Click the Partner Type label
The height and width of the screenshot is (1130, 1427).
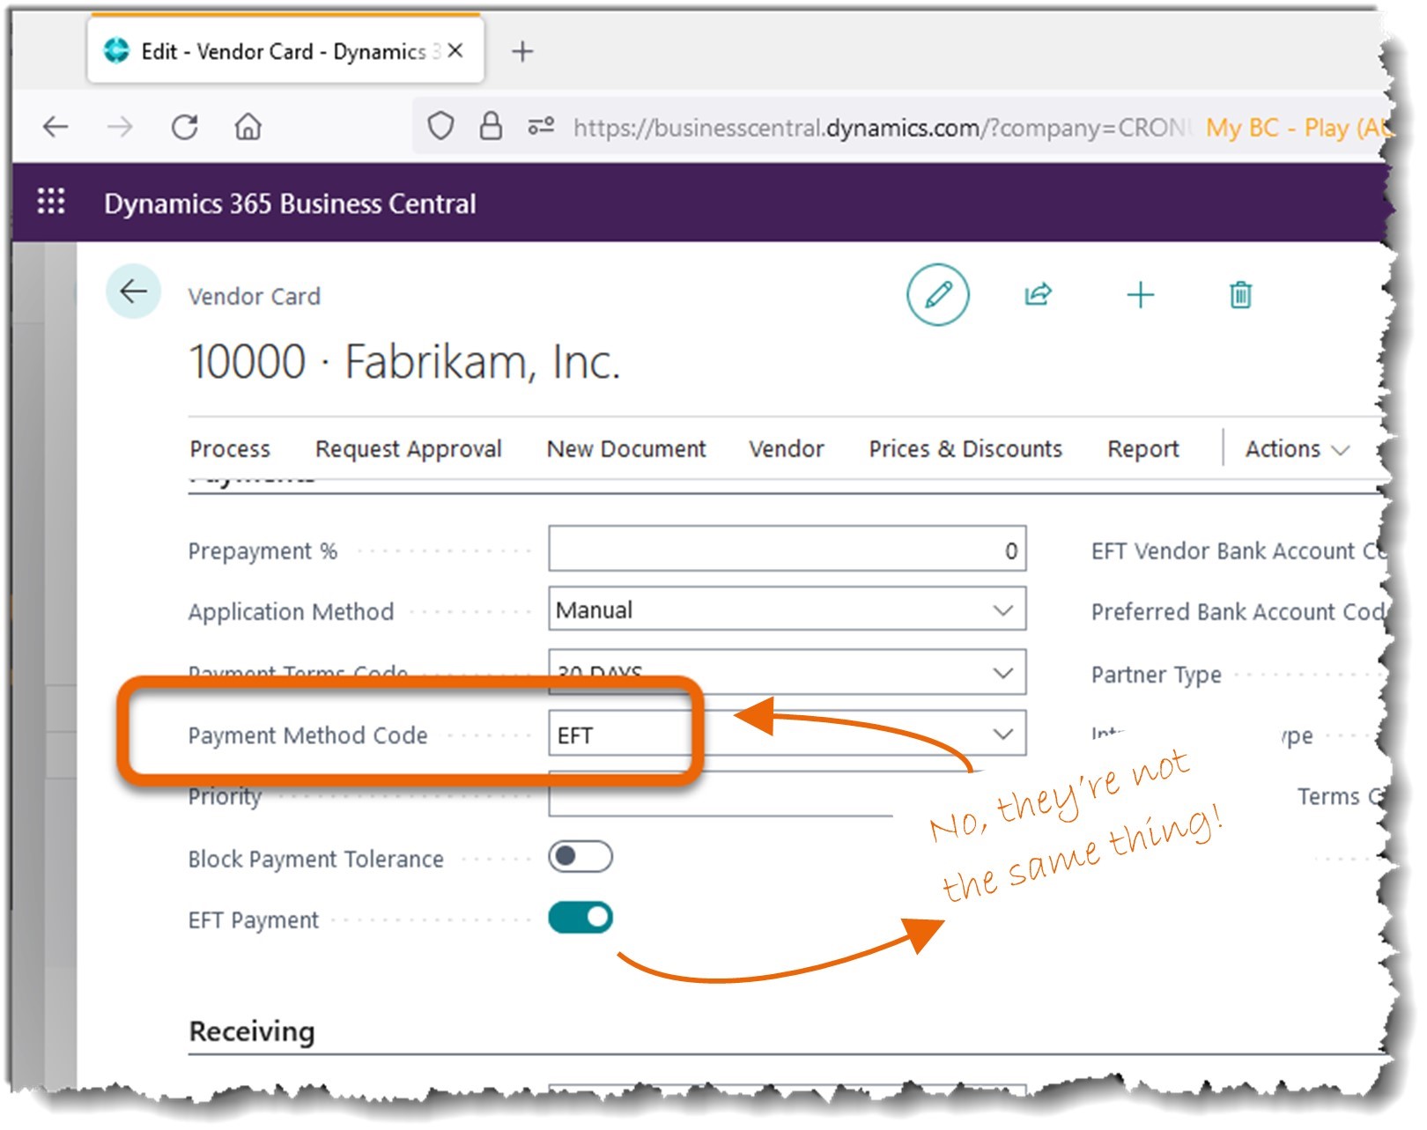1156,675
